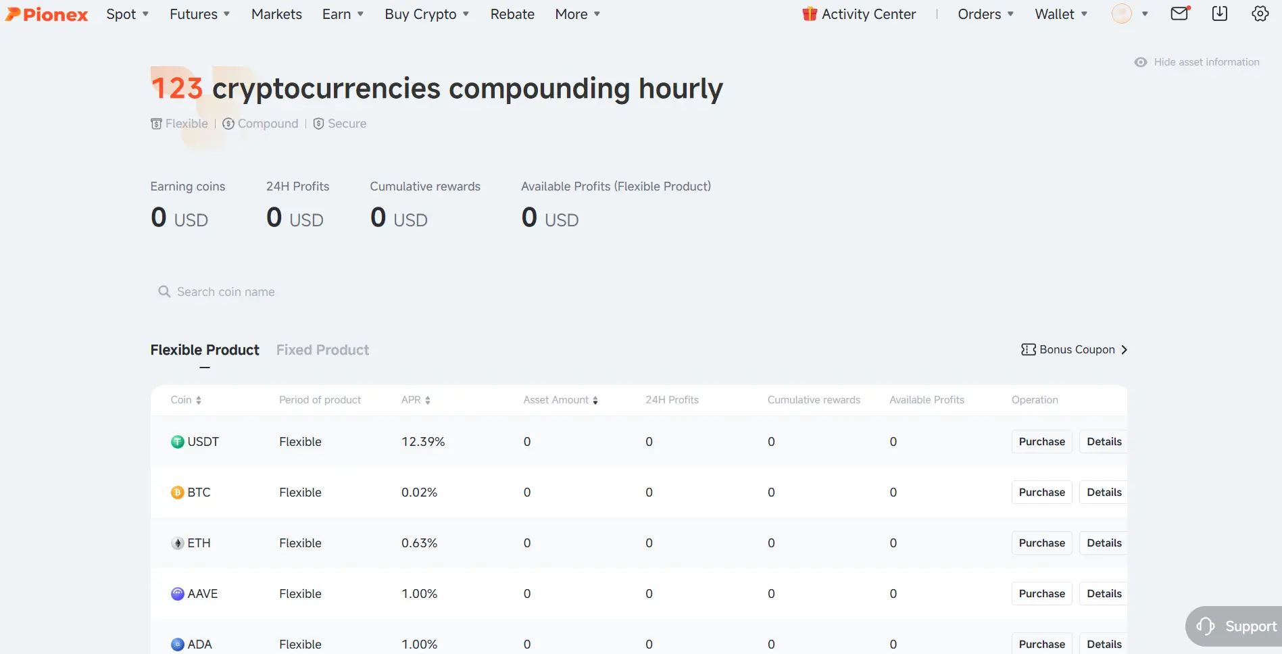Click the search magnifier icon
This screenshot has width=1282, height=654.
click(164, 291)
